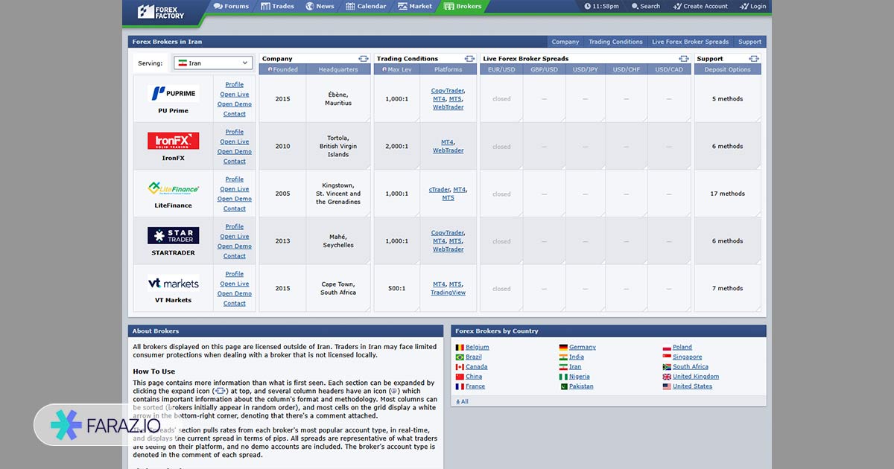Screen dimensions: 894x469
Task: Click the Login link
Action: pos(753,7)
